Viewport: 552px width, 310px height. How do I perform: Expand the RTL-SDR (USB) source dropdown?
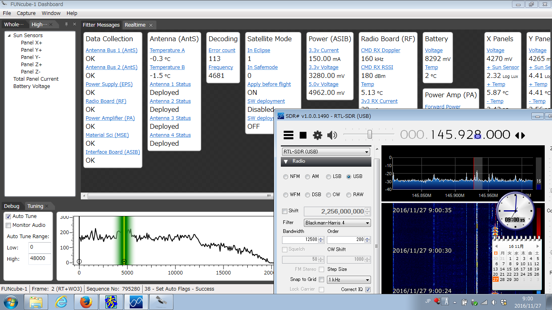(x=326, y=152)
